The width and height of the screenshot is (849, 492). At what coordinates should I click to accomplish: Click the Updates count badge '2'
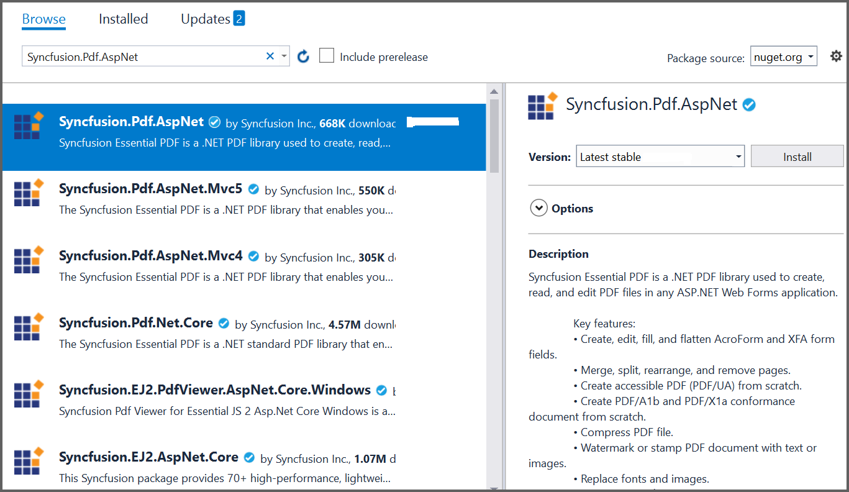click(x=239, y=19)
